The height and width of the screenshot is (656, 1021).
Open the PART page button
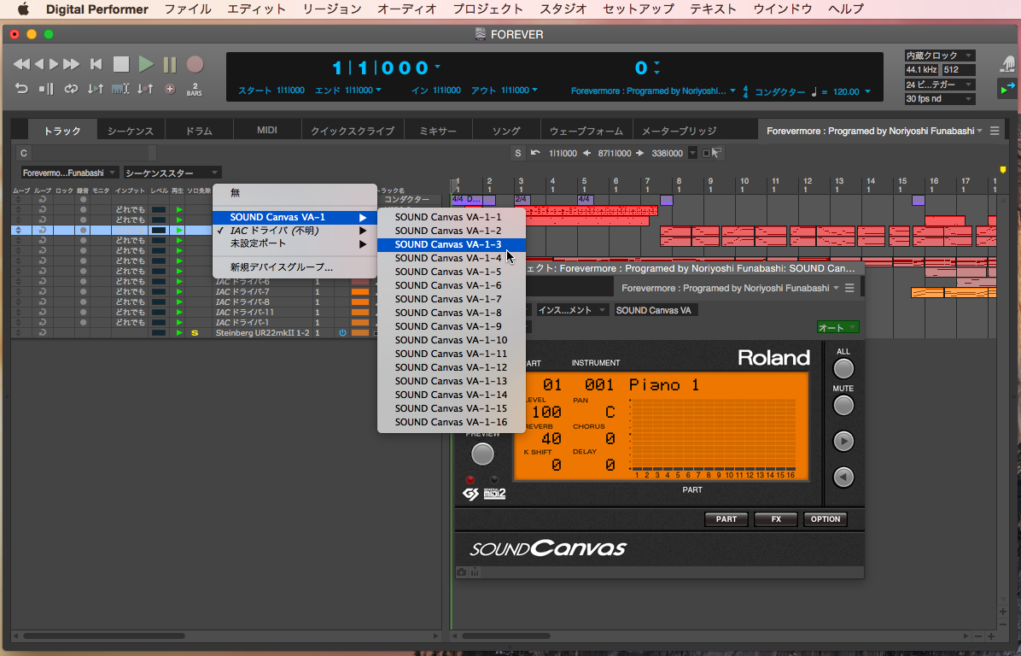[726, 519]
